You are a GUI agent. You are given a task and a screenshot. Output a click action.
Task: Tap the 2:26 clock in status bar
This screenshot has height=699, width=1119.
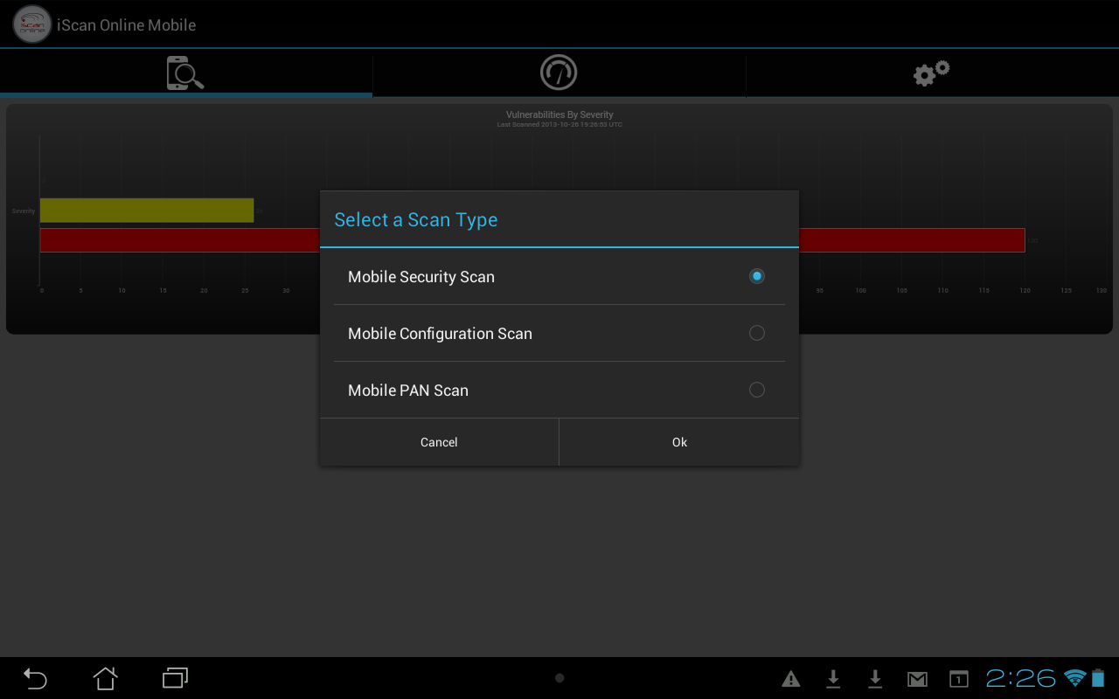click(x=1021, y=678)
